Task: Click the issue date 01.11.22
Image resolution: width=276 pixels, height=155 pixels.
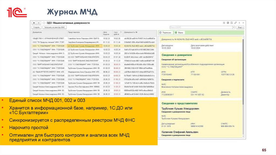Action: pos(106,42)
